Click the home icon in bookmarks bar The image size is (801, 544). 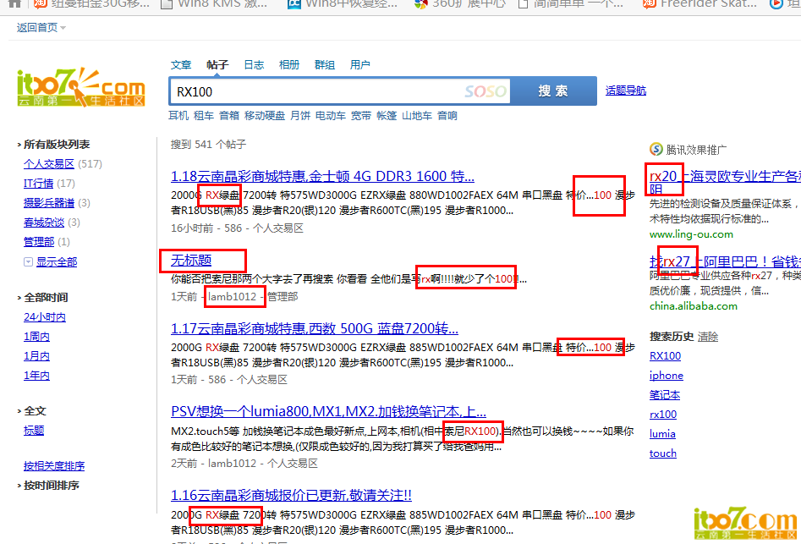click(x=15, y=3)
